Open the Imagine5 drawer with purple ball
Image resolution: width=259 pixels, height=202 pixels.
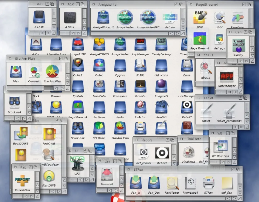tap(161, 86)
